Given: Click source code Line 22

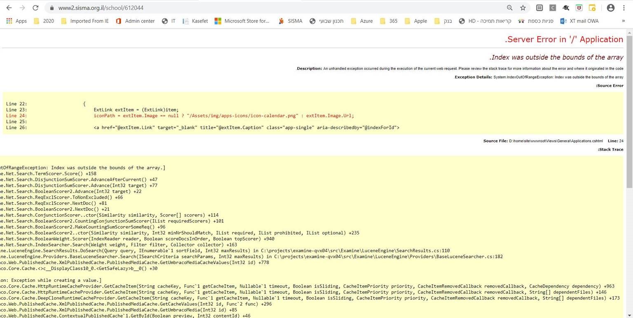Looking at the screenshot, I should coord(46,104).
